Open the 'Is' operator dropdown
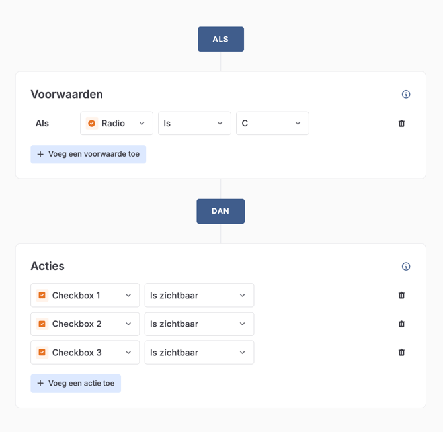Screen dimensions: 443x432 pyautogui.click(x=194, y=124)
